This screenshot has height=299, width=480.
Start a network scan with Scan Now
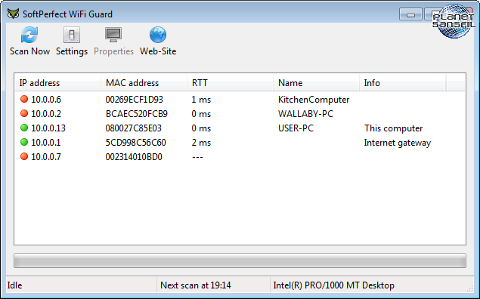coord(29,42)
